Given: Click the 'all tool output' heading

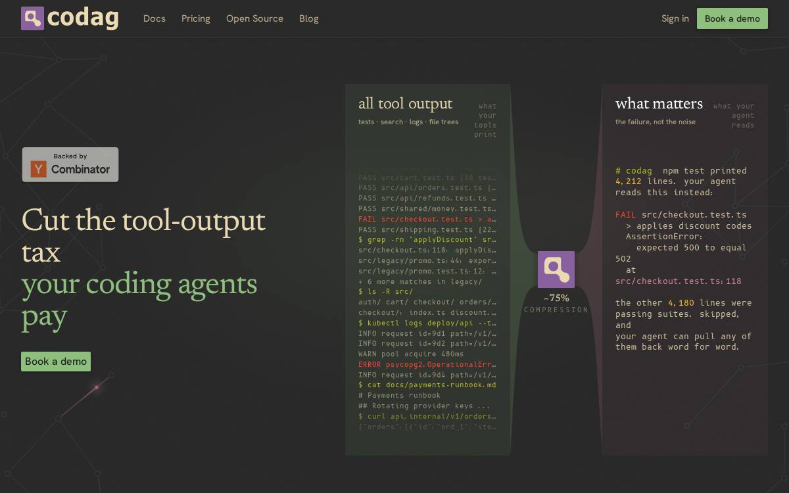Looking at the screenshot, I should tap(405, 104).
